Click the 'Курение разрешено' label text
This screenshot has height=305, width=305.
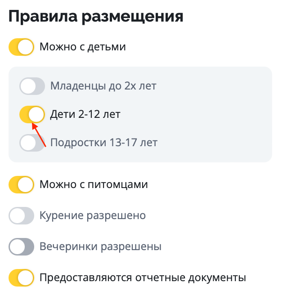pyautogui.click(x=93, y=216)
